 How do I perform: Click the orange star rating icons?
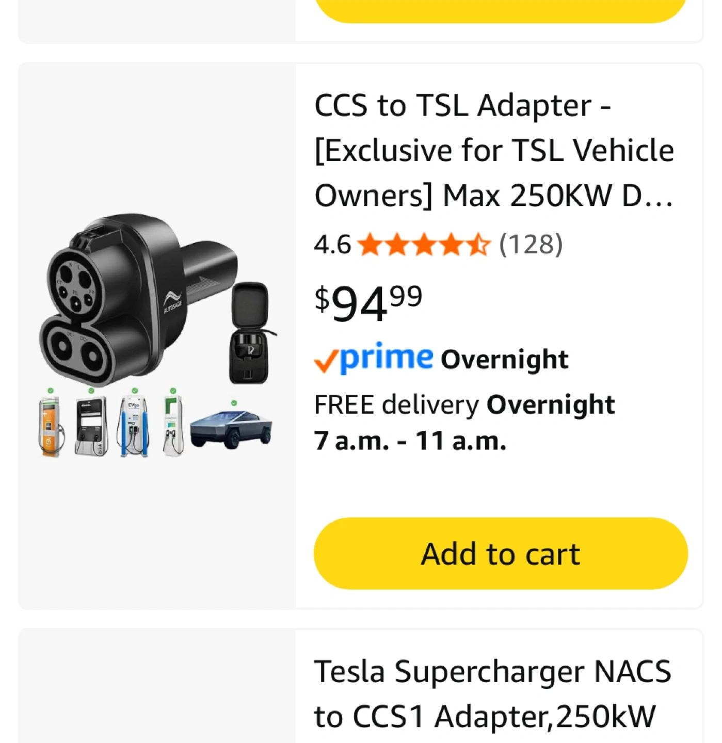pos(423,245)
